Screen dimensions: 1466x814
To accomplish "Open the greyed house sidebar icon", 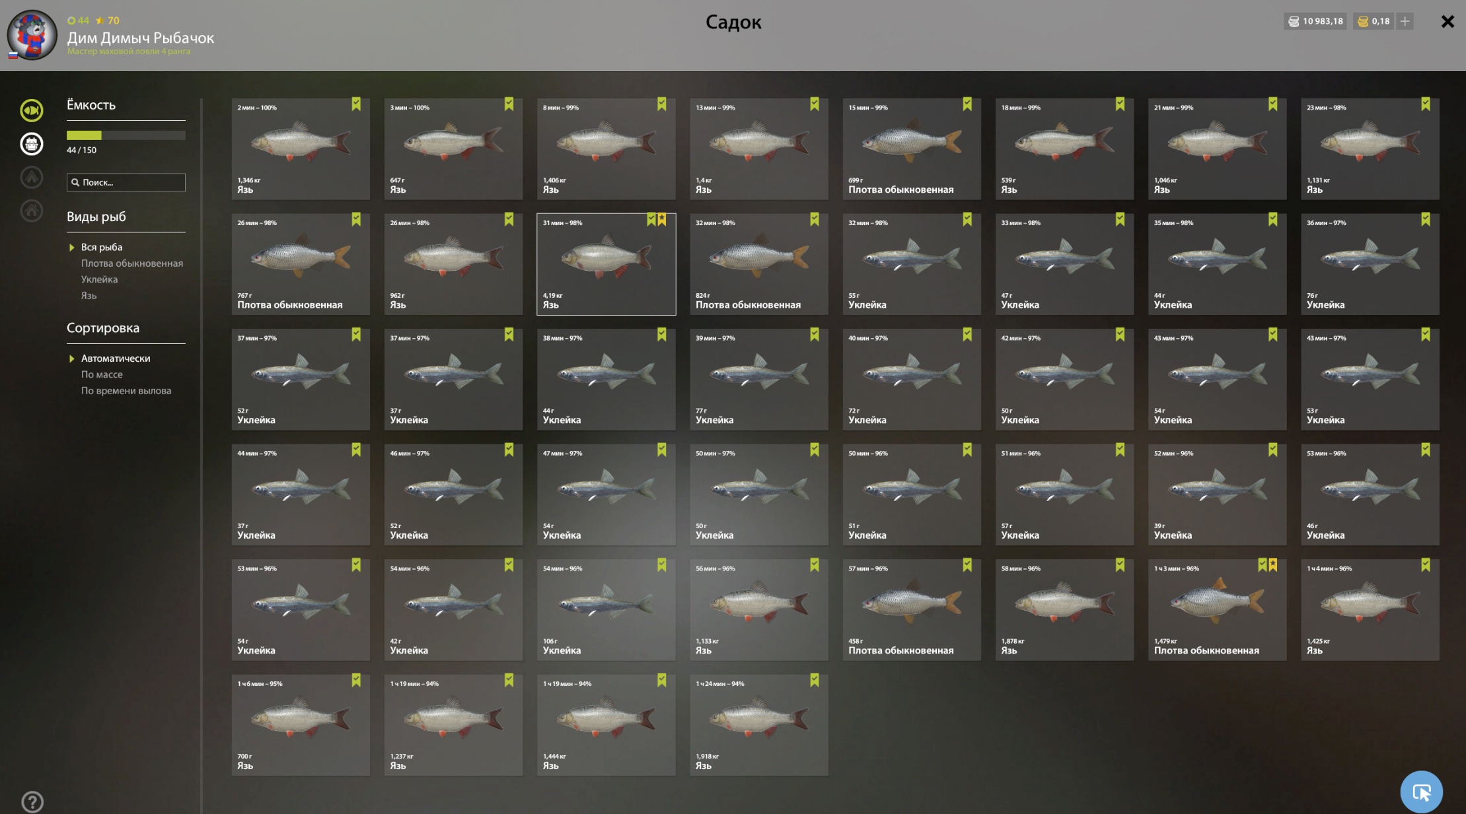I will tap(31, 211).
